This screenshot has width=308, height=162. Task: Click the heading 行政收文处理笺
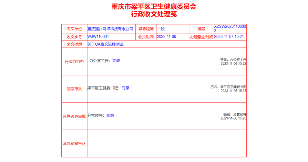click(x=154, y=14)
